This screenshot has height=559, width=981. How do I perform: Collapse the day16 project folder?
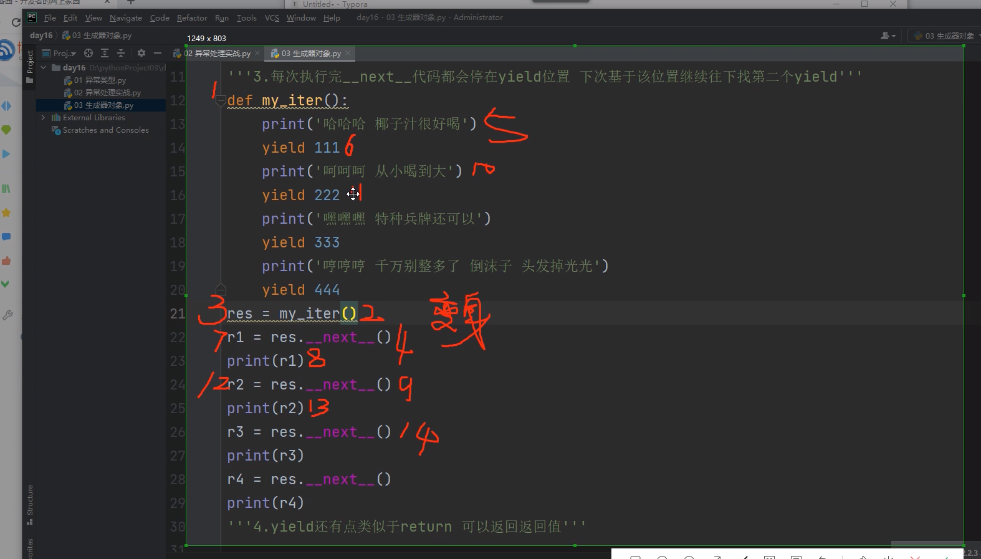(44, 67)
